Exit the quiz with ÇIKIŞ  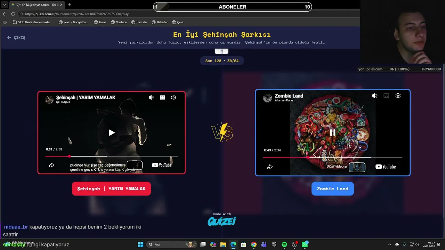pyautogui.click(x=16, y=37)
